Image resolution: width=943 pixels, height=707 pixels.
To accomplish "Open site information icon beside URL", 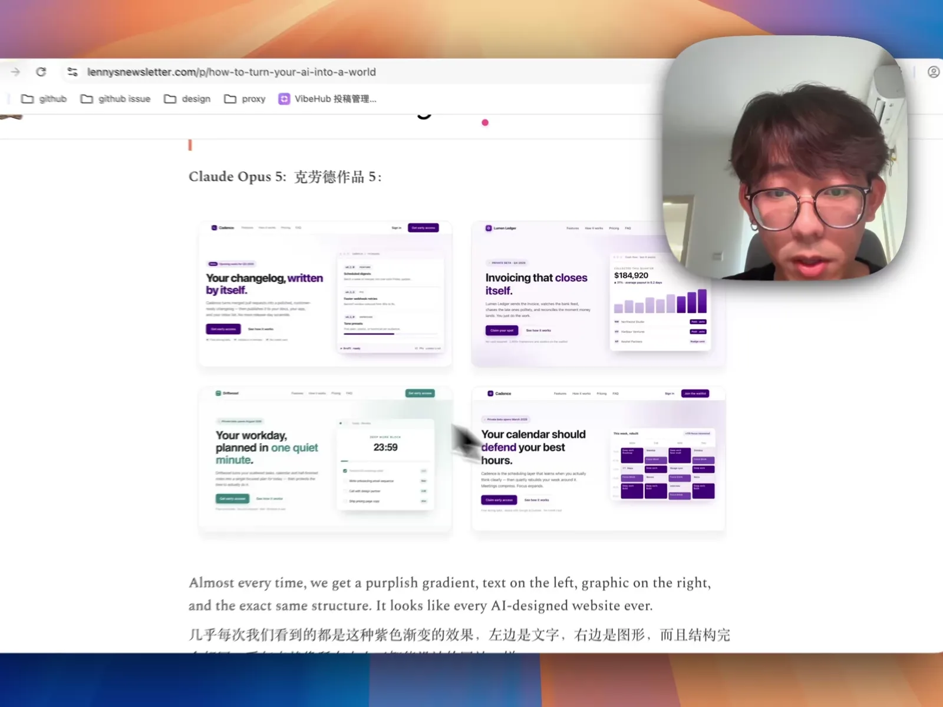I will [72, 72].
